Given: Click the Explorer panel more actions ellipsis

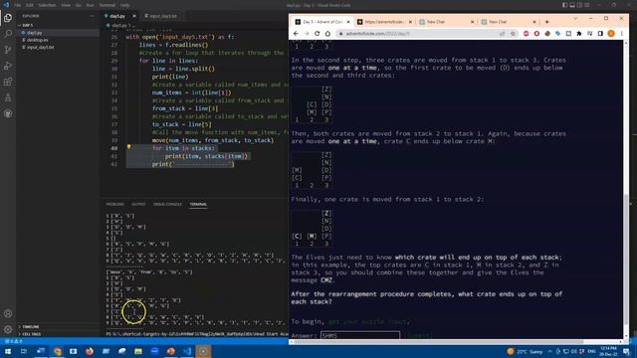Looking at the screenshot, I should pos(92,16).
